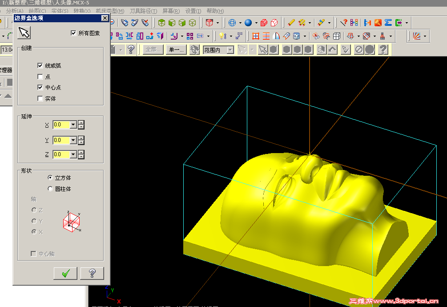
Task: Enable the 实体 checkbox
Action: point(40,98)
